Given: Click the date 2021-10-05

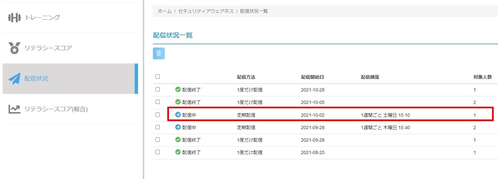Looking at the screenshot, I should pos(313,102).
